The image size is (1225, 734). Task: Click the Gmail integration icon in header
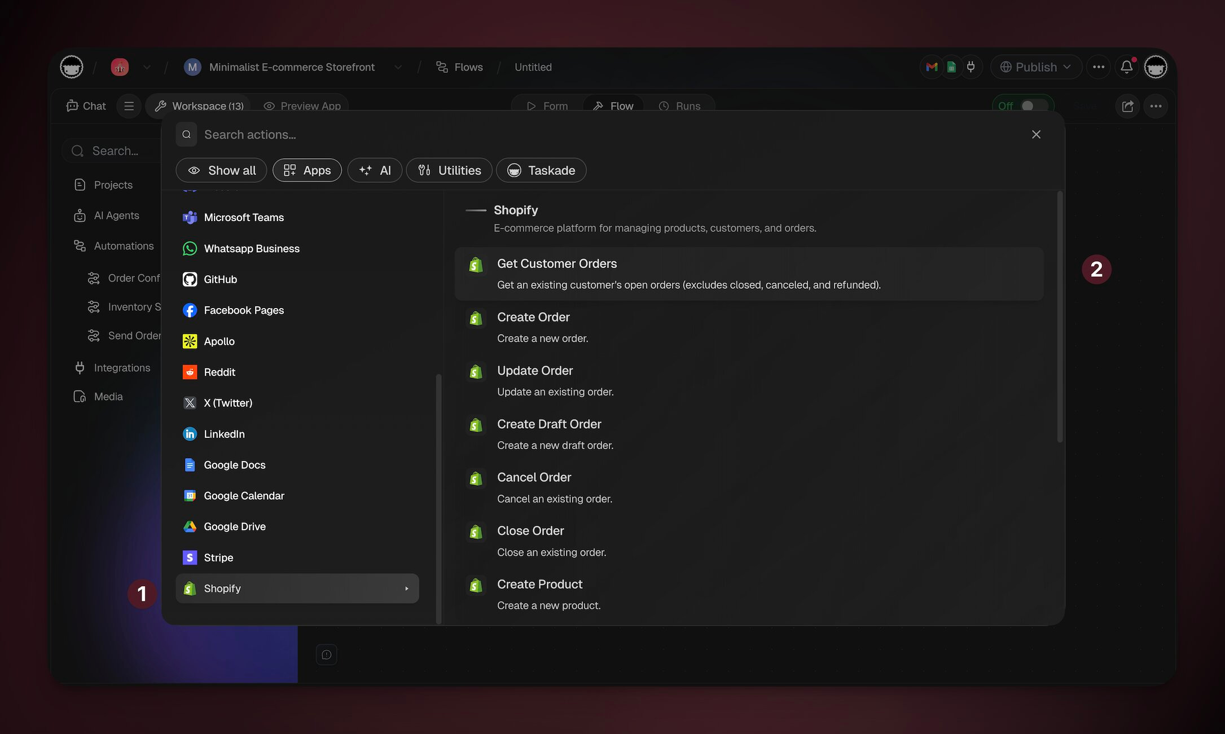pos(932,67)
